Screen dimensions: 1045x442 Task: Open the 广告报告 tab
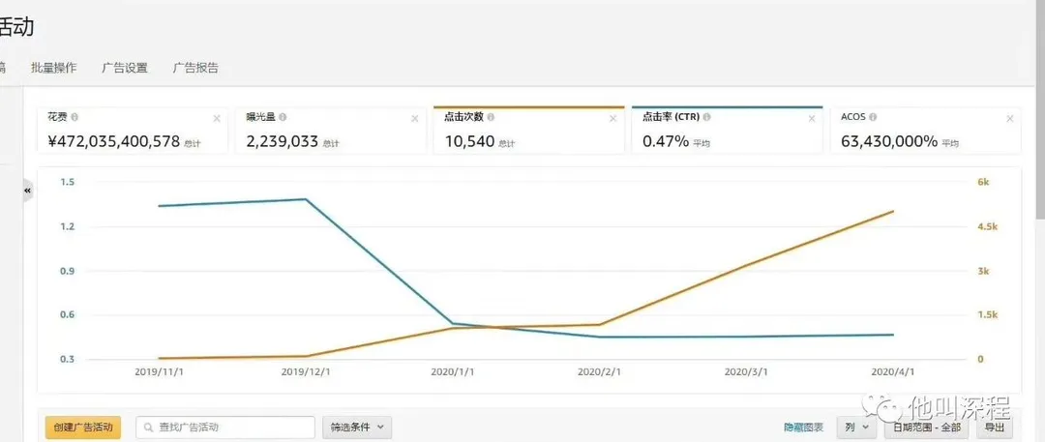click(195, 68)
